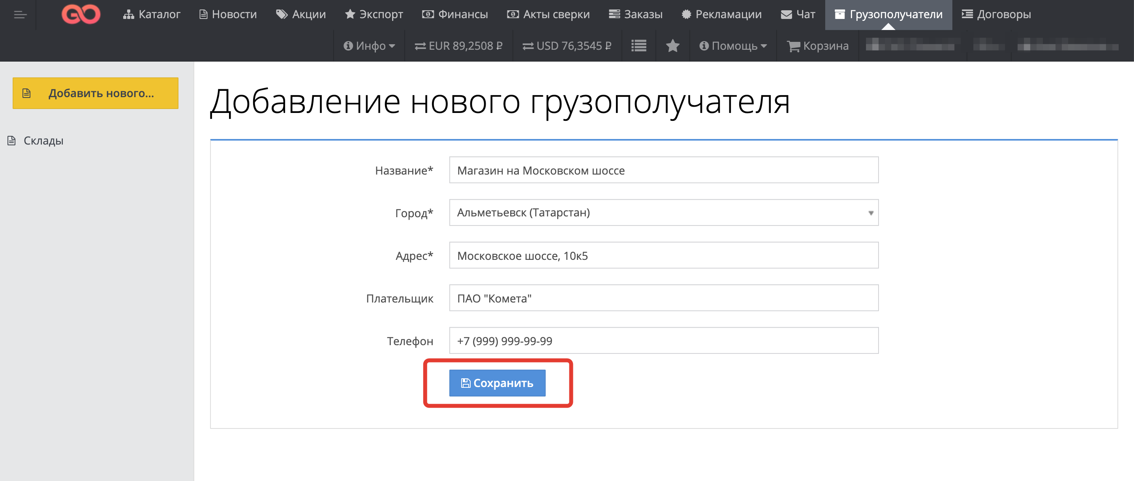Screen dimensions: 1134x481
Task: Click the red GO logo
Action: [81, 14]
